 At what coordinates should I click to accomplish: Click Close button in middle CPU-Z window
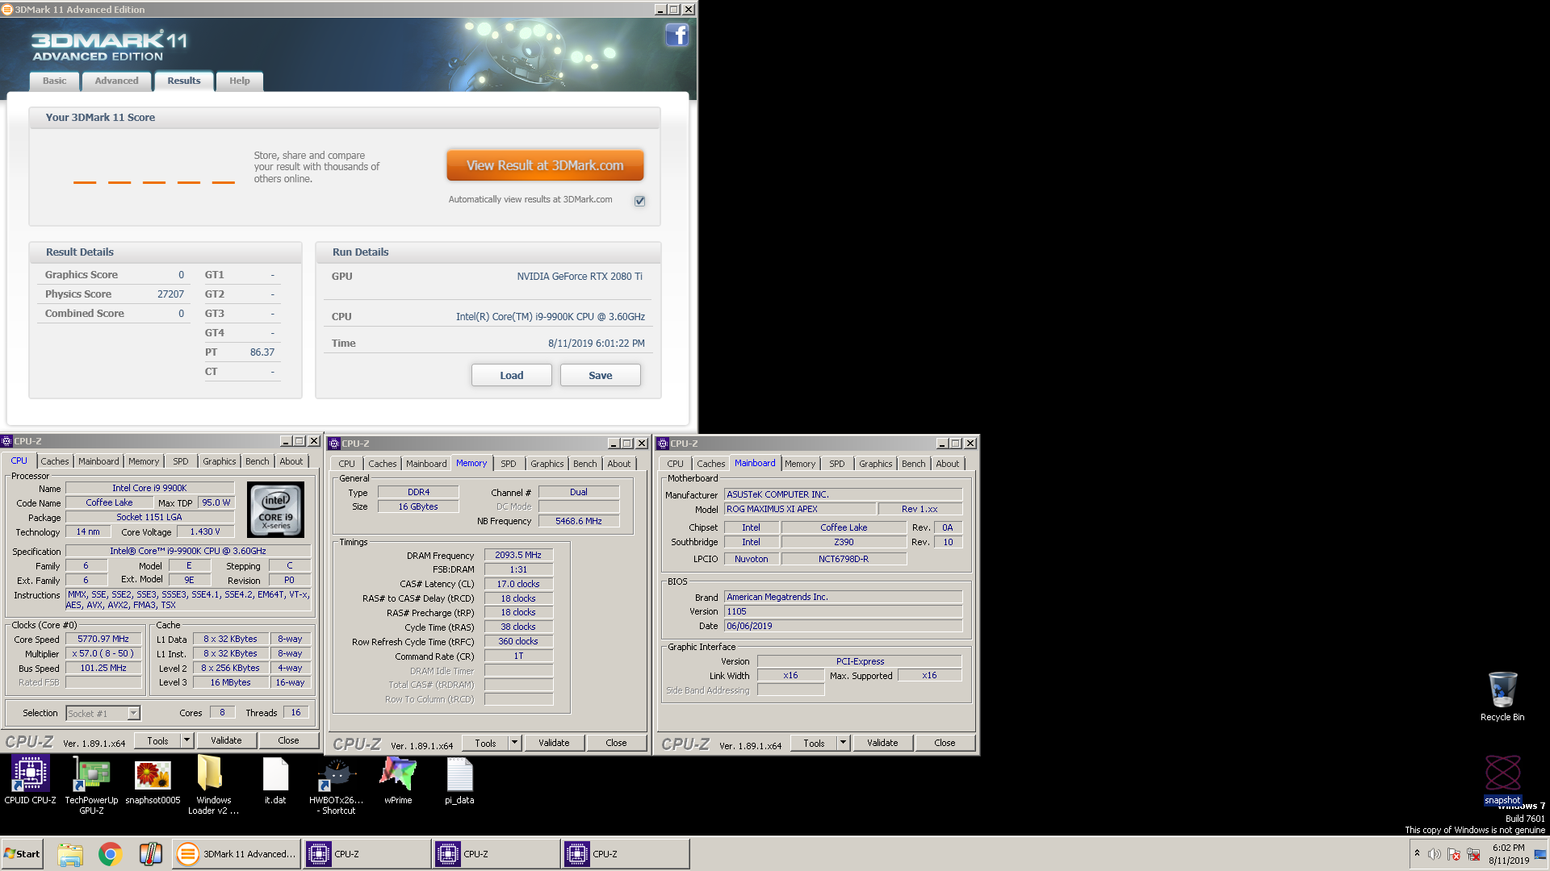616,743
